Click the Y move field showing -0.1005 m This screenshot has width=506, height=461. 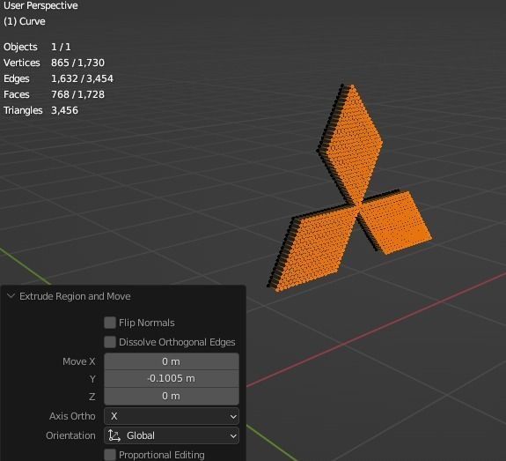(x=172, y=378)
